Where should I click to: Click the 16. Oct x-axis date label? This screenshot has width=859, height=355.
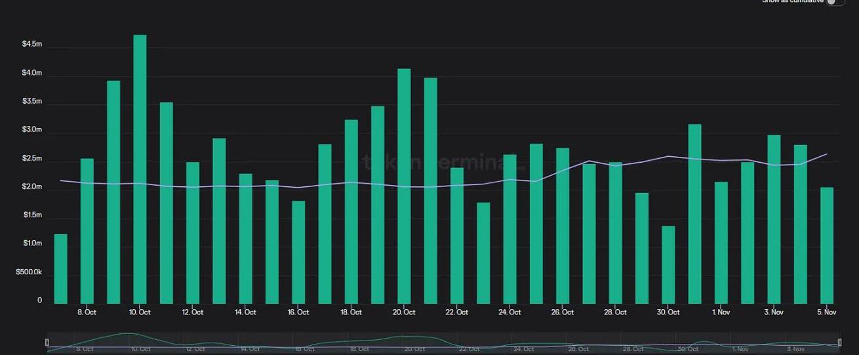(x=298, y=312)
